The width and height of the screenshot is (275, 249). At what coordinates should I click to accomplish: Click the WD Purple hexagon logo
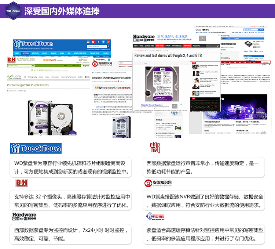tap(13, 11)
